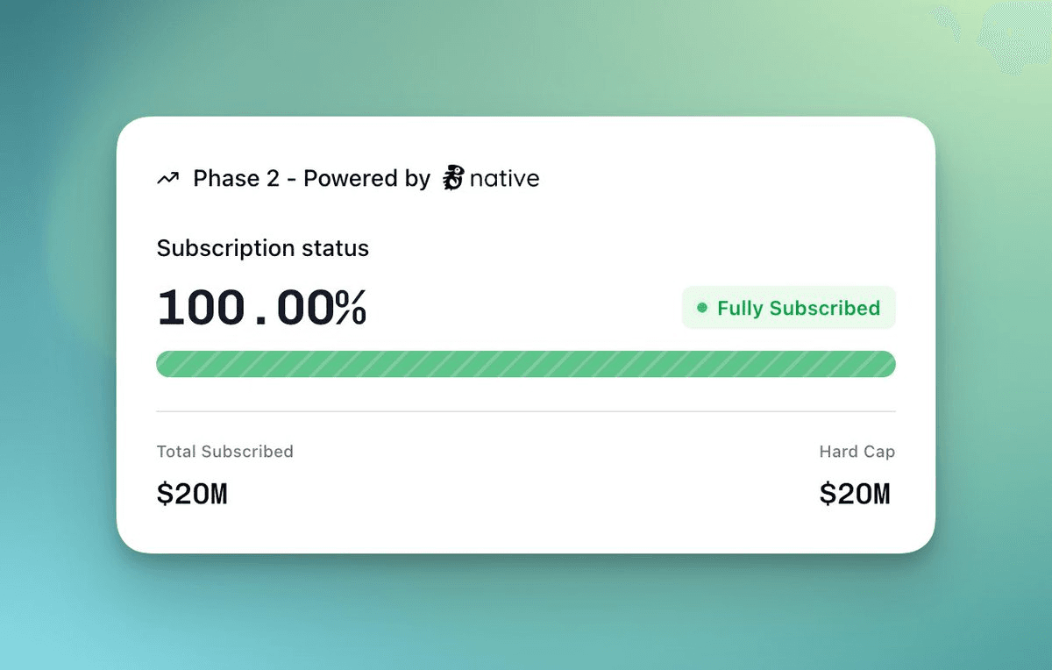Viewport: 1052px width, 670px height.
Task: Click the percent sign after 100.00
Action: 350,309
